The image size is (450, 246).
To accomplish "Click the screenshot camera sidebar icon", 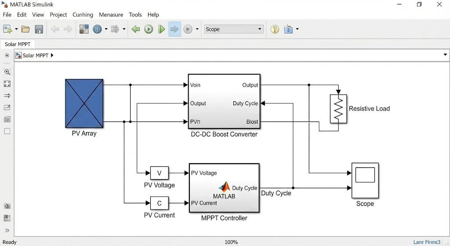I will (x=7, y=206).
